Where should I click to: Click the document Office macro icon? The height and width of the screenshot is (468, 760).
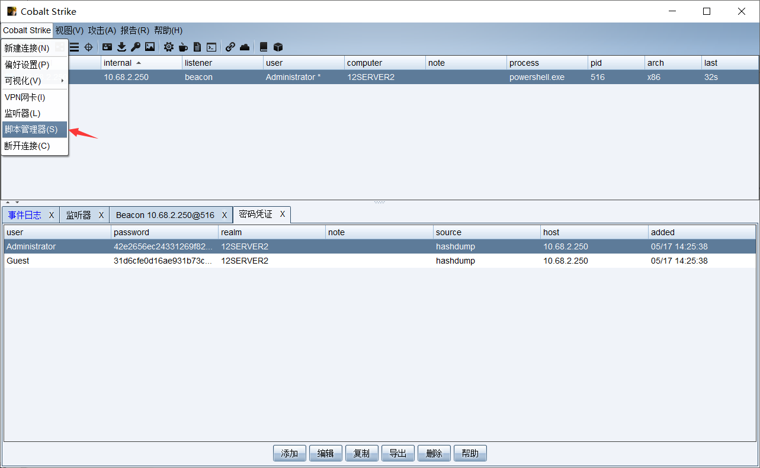click(x=197, y=47)
